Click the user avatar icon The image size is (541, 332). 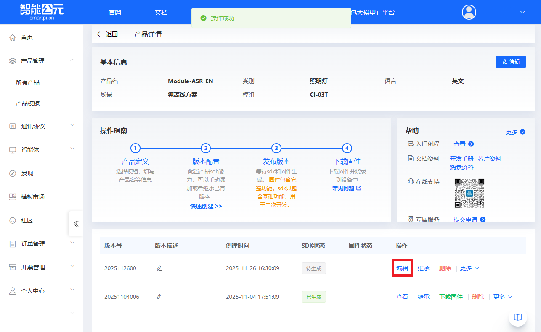pyautogui.click(x=469, y=12)
